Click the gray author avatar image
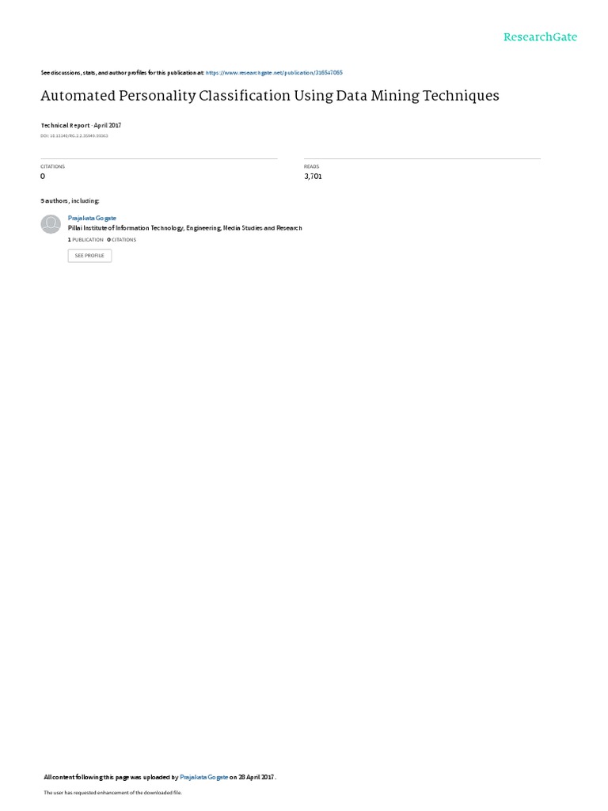 click(51, 224)
